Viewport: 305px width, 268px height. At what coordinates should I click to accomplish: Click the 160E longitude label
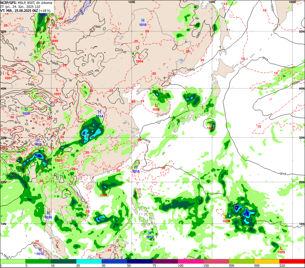pos(292,2)
